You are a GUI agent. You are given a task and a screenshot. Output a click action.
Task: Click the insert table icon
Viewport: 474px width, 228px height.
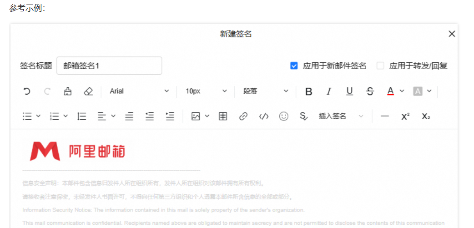[223, 117]
